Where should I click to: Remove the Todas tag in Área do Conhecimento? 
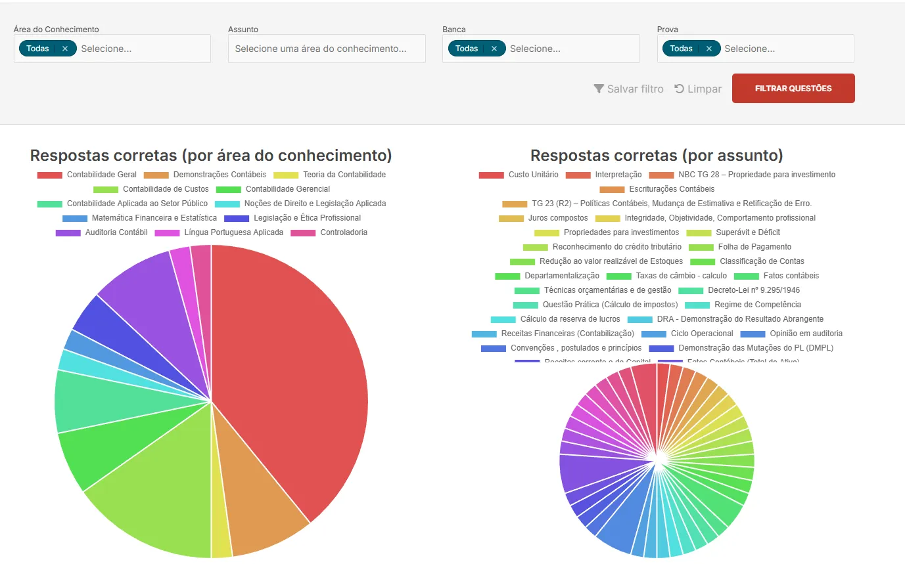click(64, 49)
